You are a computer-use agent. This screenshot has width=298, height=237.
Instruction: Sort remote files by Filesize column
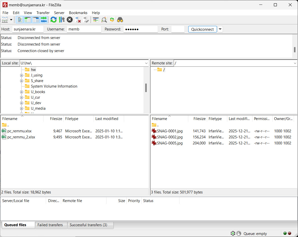pos(199,119)
